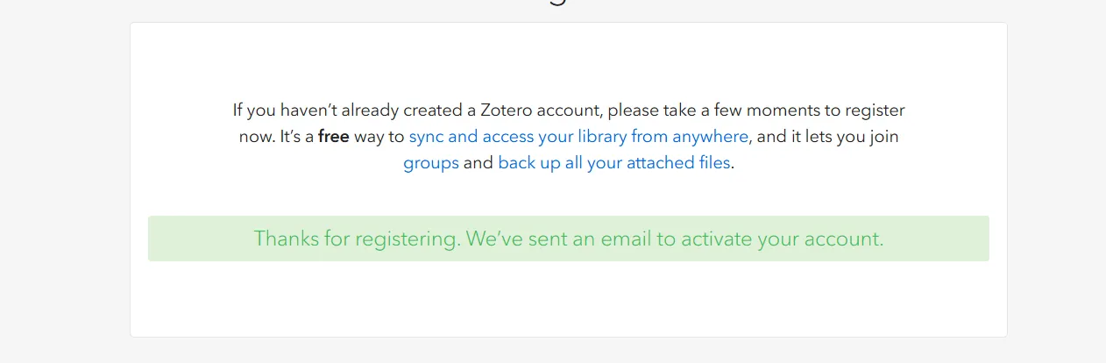
Task: Open the back up all your attached files link
Action: click(x=613, y=163)
